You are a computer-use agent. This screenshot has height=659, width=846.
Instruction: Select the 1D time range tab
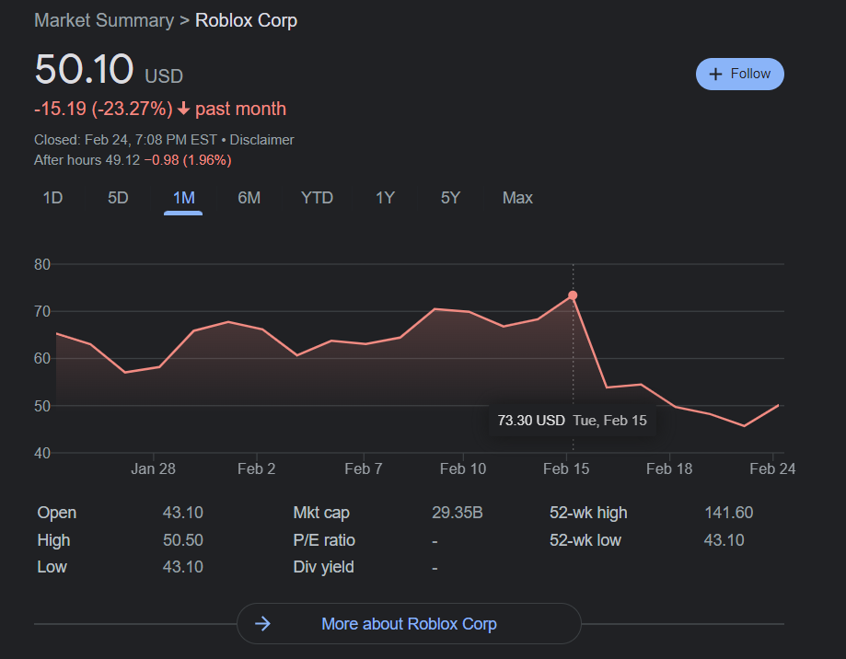pos(52,198)
